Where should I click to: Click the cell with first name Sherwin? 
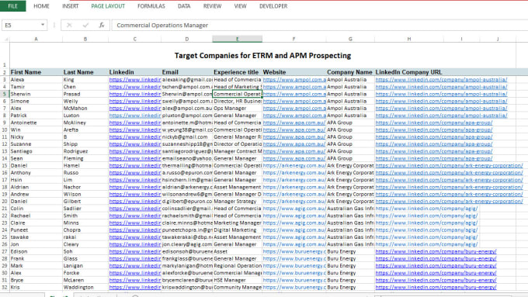point(36,94)
